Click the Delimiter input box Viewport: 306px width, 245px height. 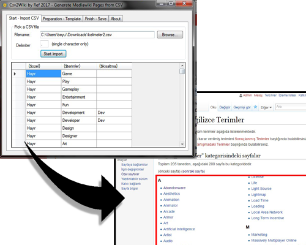45,44
